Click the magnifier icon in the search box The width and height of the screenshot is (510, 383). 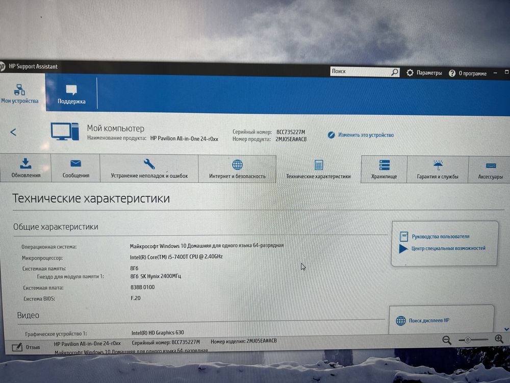tap(395, 72)
